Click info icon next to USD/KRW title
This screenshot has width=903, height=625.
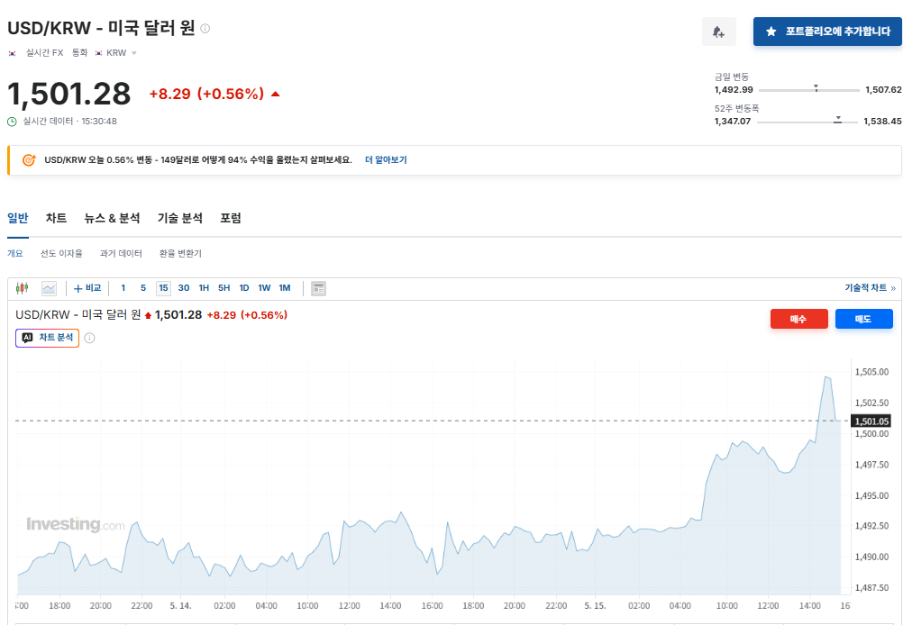tap(205, 28)
